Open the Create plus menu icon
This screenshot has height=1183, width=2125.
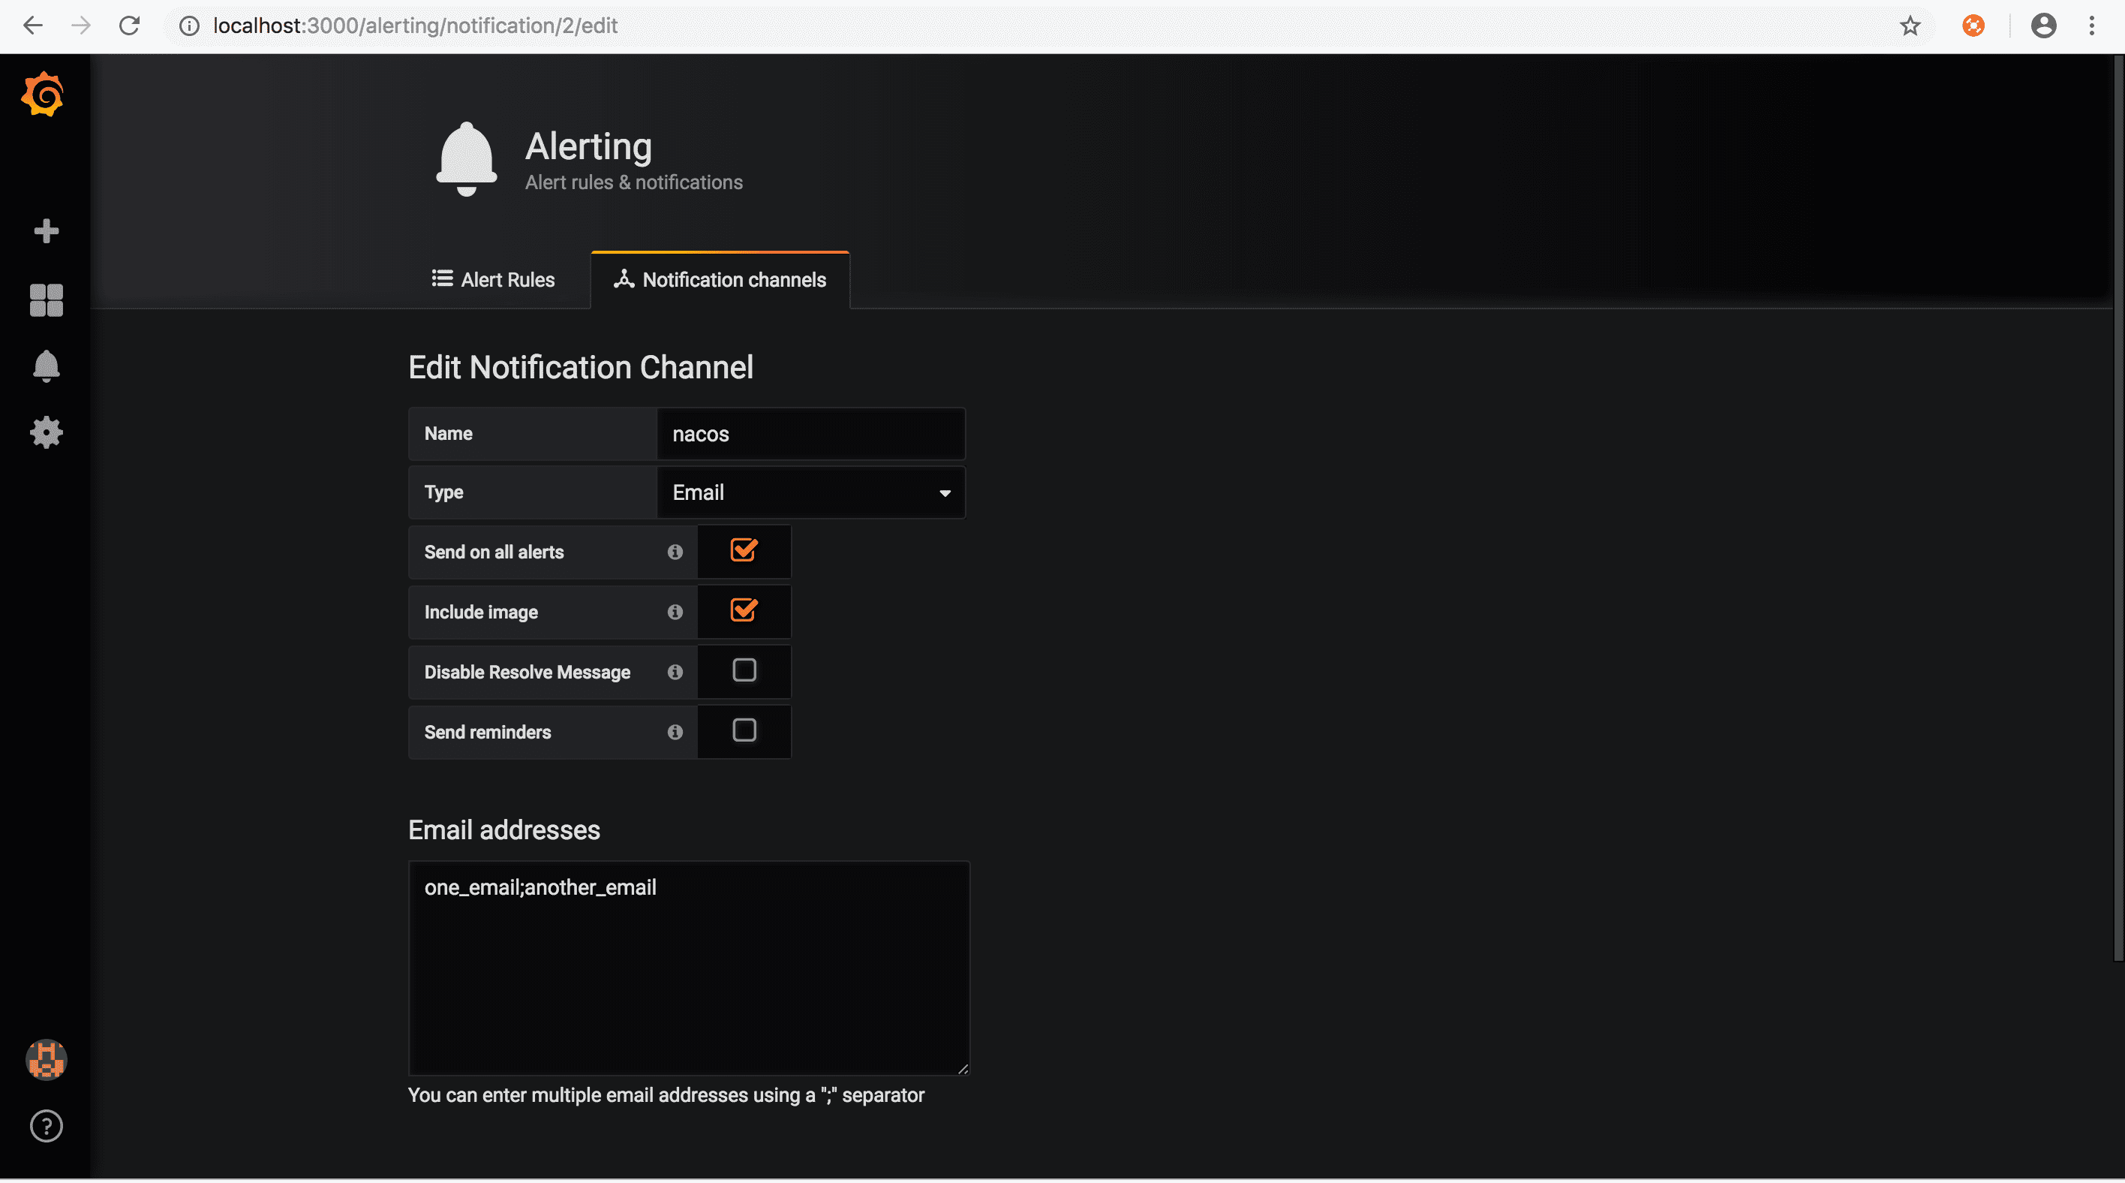coord(47,231)
